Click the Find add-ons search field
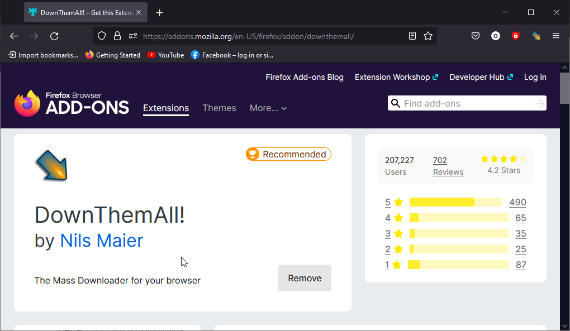The width and height of the screenshot is (570, 331). [x=467, y=103]
